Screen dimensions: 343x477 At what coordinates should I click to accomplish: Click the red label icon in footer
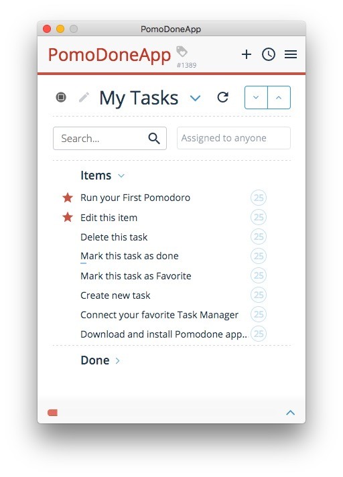(53, 413)
